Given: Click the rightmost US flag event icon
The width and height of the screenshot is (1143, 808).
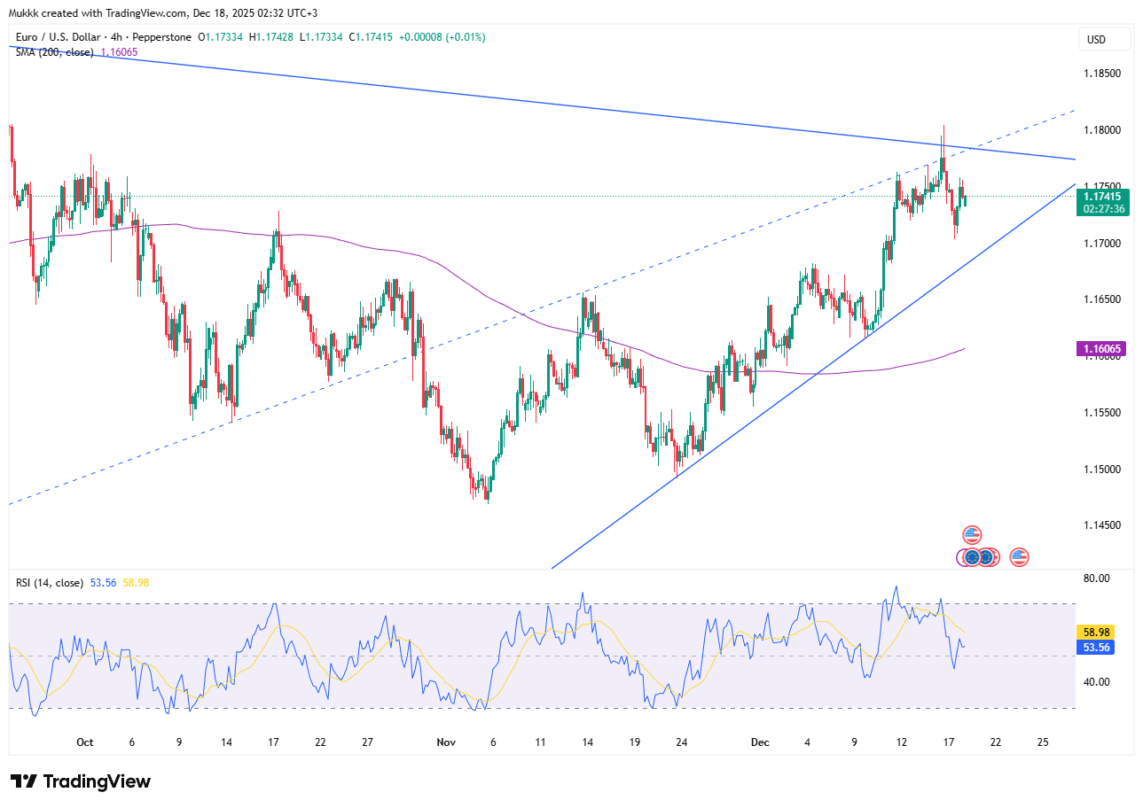Looking at the screenshot, I should pyautogui.click(x=1019, y=557).
